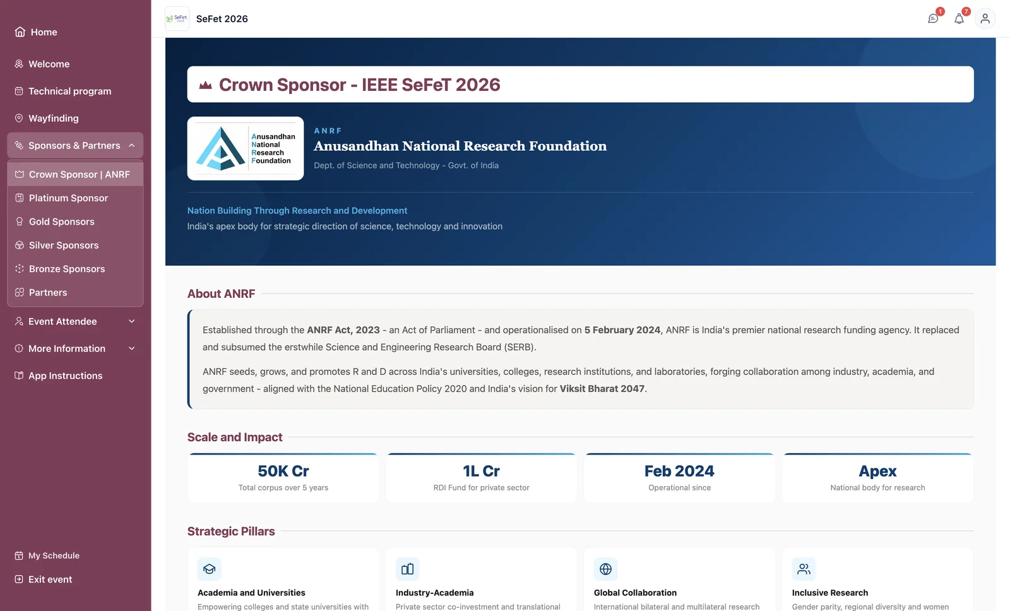Click the Inclusive Research people icon

(x=804, y=569)
